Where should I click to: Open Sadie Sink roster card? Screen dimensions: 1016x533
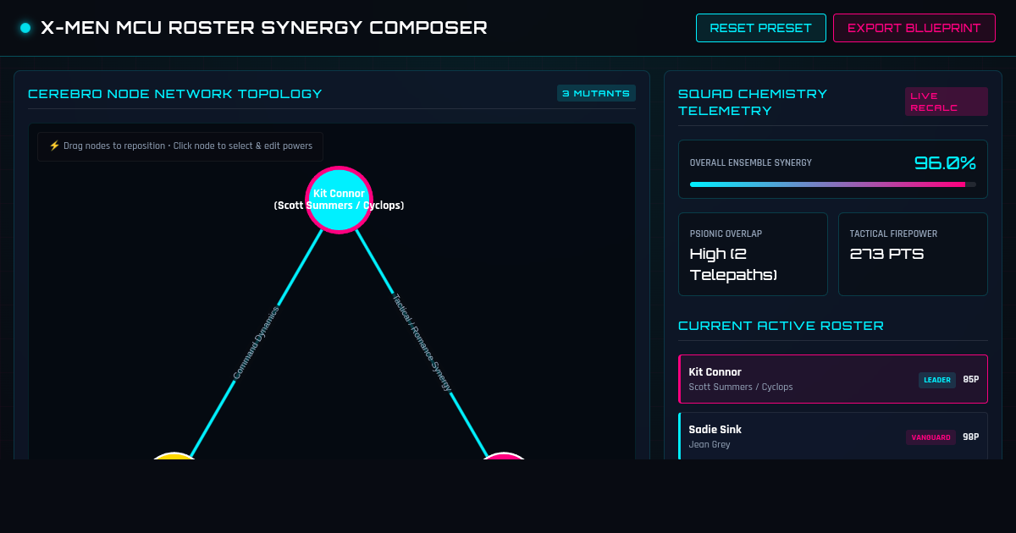pos(833,436)
